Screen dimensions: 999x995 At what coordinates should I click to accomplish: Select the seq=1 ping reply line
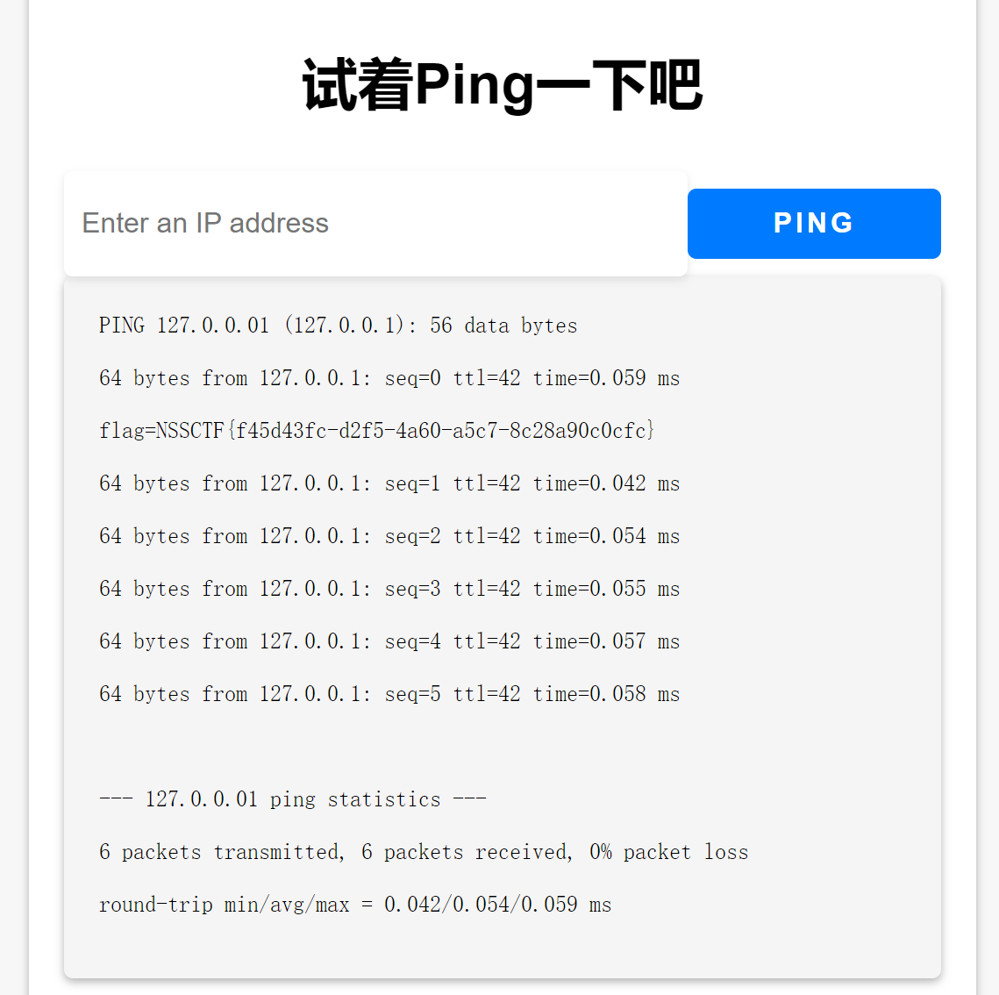point(389,483)
